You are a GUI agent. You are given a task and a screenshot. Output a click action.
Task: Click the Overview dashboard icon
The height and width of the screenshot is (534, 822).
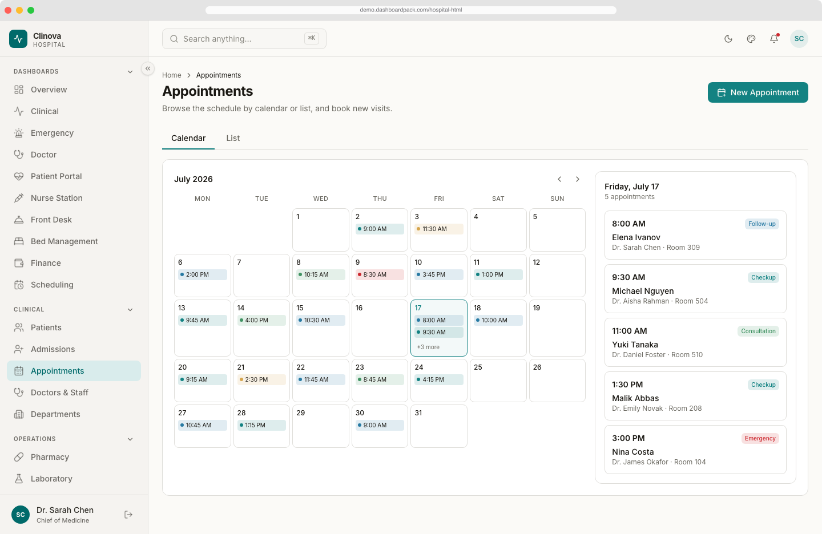pyautogui.click(x=19, y=90)
